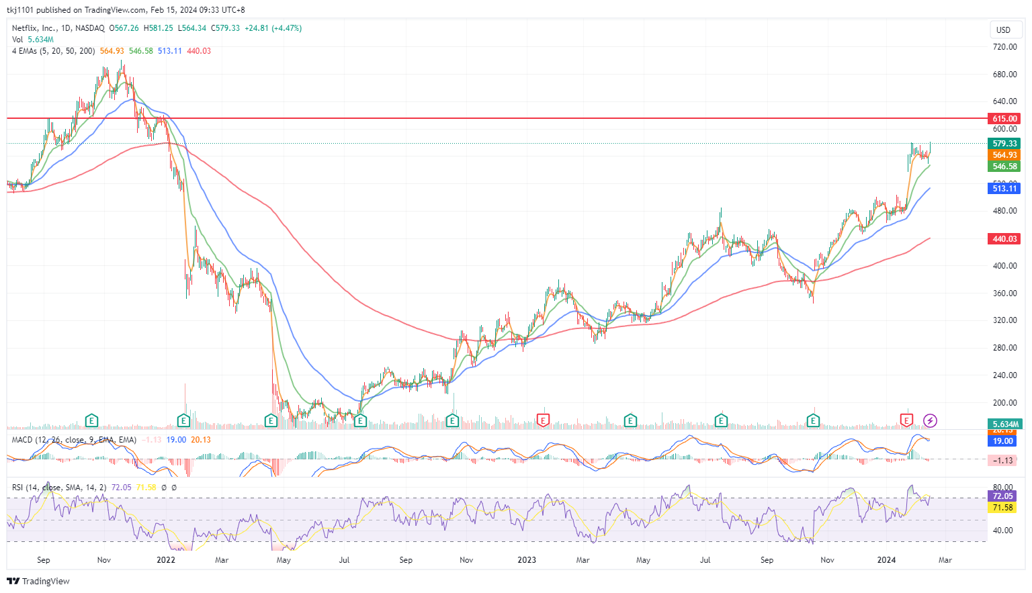
Task: Click the 320.00 price axis label
Action: [1004, 320]
